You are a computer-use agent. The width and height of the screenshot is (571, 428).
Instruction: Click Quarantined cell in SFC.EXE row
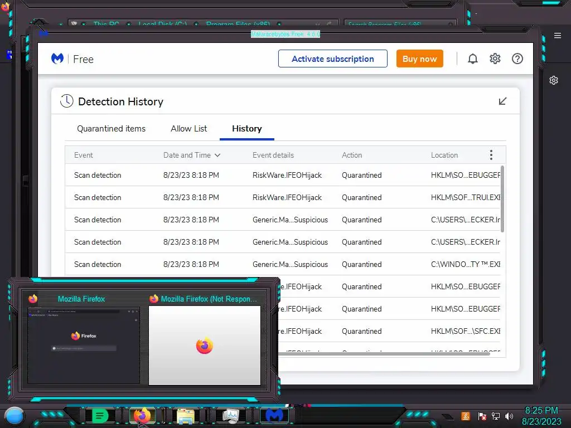(361, 331)
